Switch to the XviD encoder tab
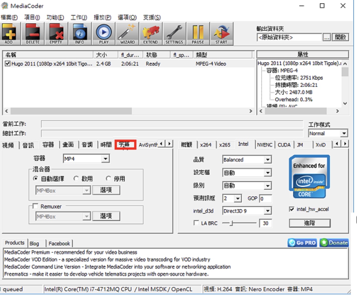The image size is (357, 296). 321,145
